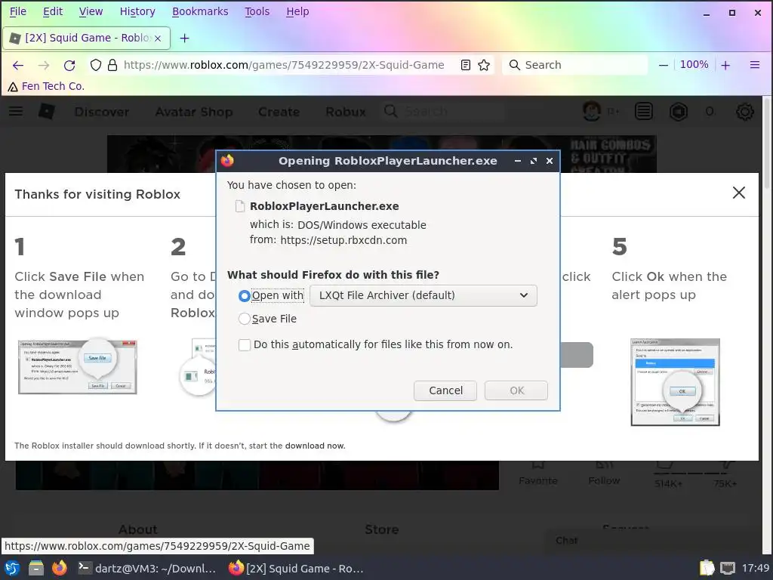Image resolution: width=773 pixels, height=580 pixels.
Task: Enable Do this automatically checkbox
Action: click(x=245, y=344)
